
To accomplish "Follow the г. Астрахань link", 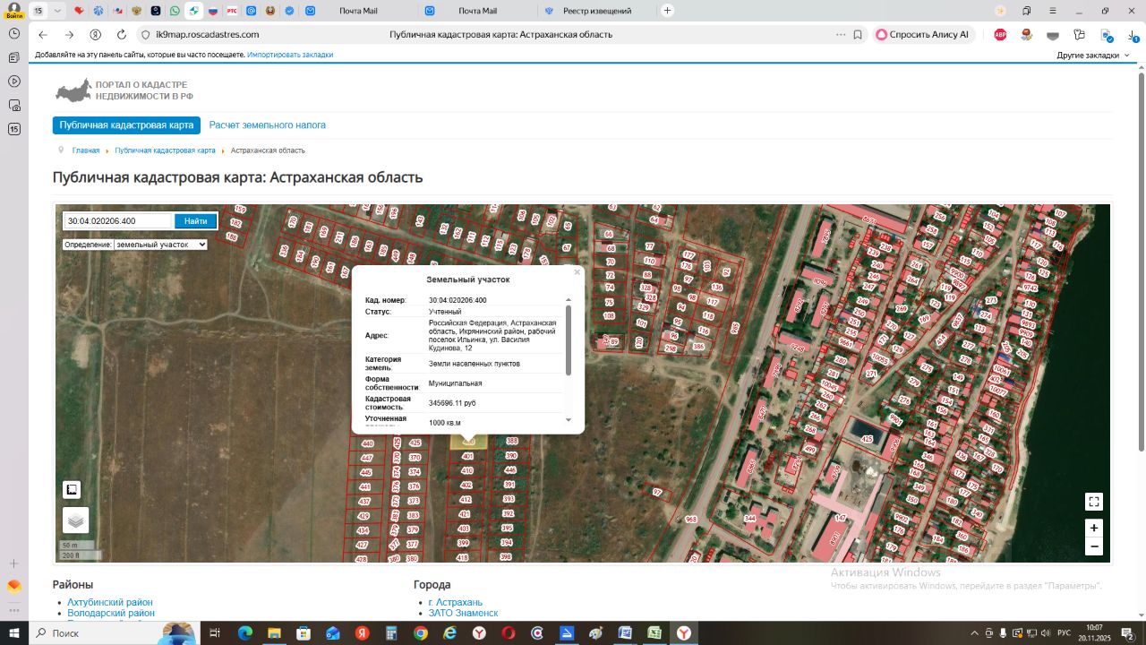I will click(455, 602).
